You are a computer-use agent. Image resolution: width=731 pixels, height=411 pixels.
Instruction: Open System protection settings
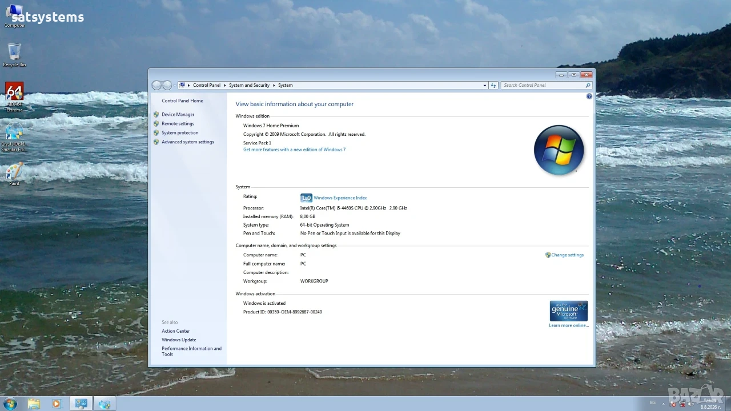[x=180, y=132]
